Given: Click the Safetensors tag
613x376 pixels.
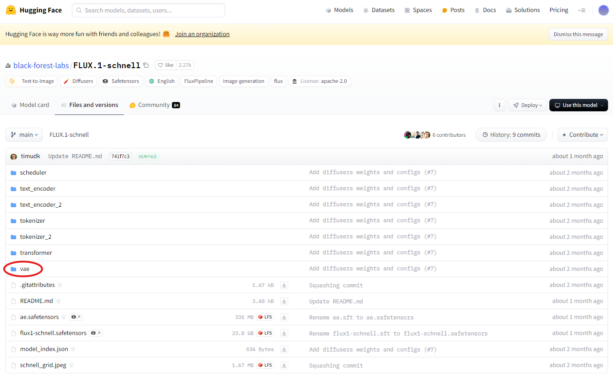Looking at the screenshot, I should coord(121,81).
